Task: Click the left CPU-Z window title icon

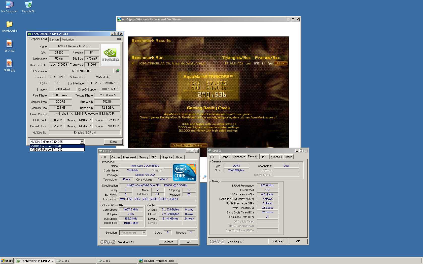Action: point(100,151)
